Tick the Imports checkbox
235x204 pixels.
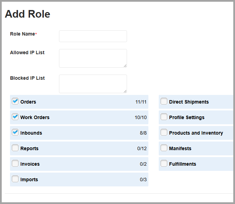point(15,179)
